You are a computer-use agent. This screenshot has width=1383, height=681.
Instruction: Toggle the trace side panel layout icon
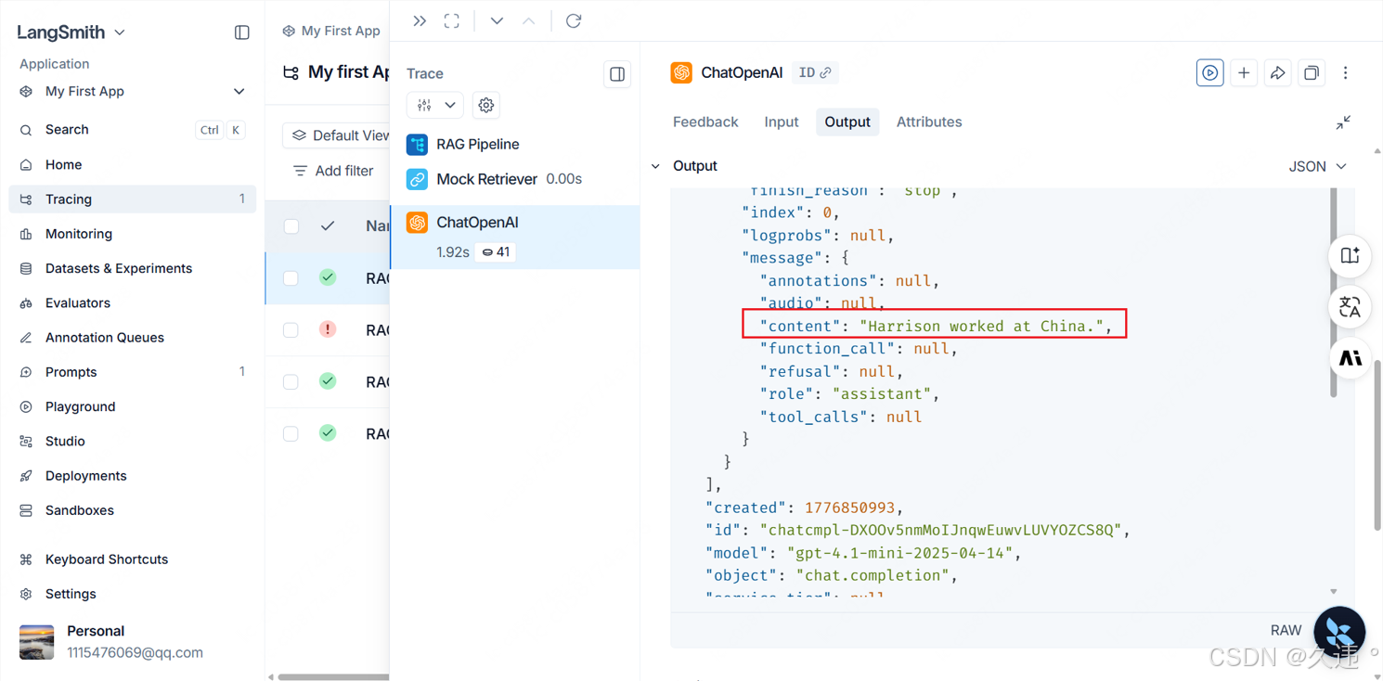click(x=617, y=74)
